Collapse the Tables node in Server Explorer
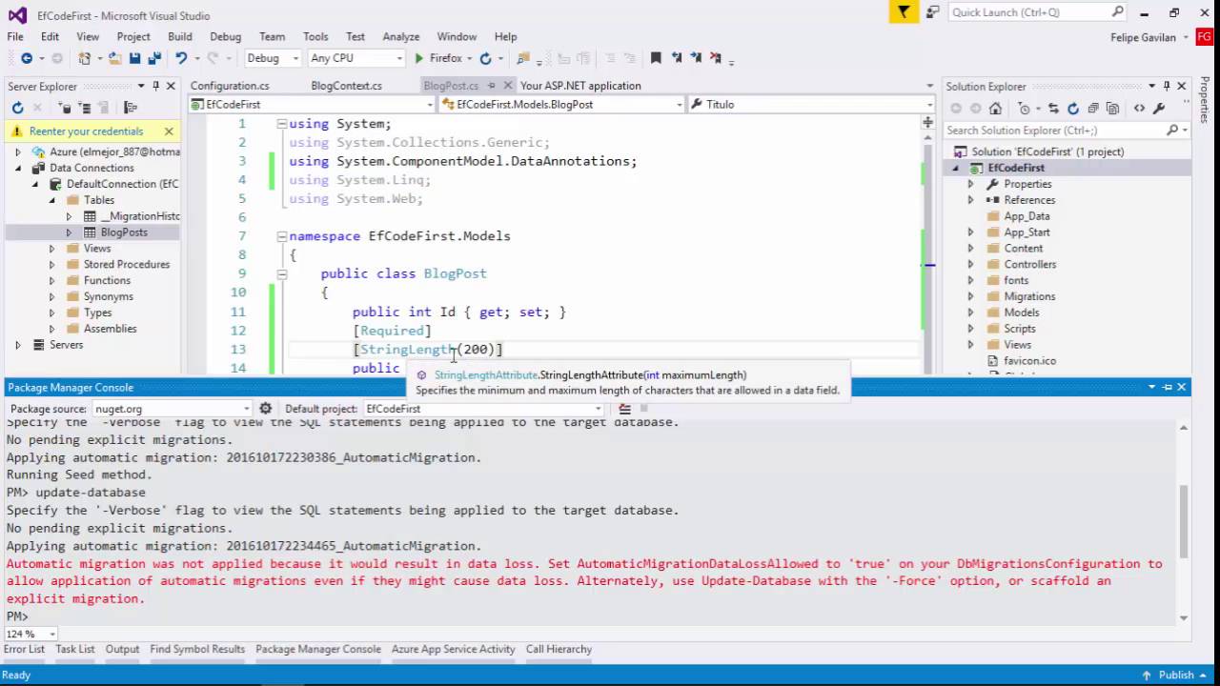 [x=52, y=200]
